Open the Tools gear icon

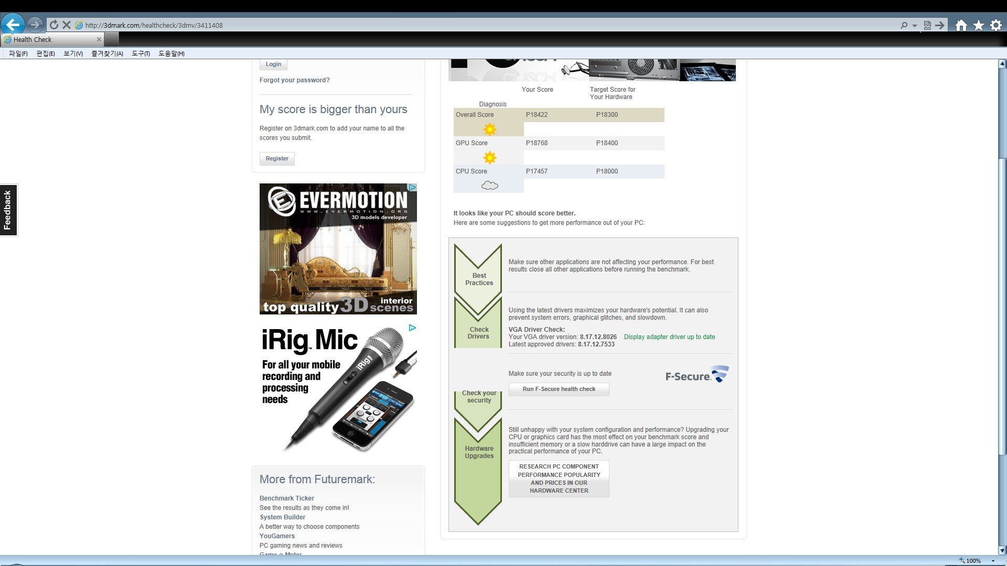click(x=995, y=25)
